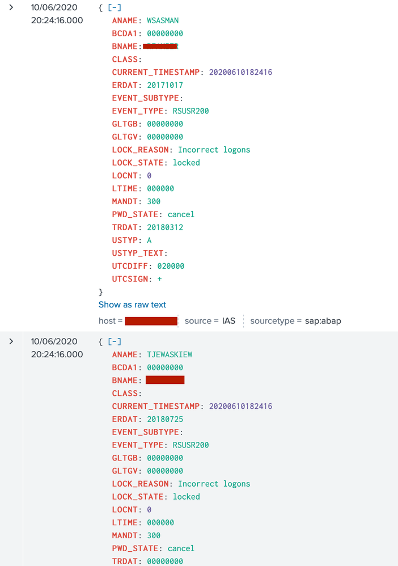Click UTCSIGN value plus sign
Image resolution: width=398 pixels, height=566 pixels.
[159, 279]
